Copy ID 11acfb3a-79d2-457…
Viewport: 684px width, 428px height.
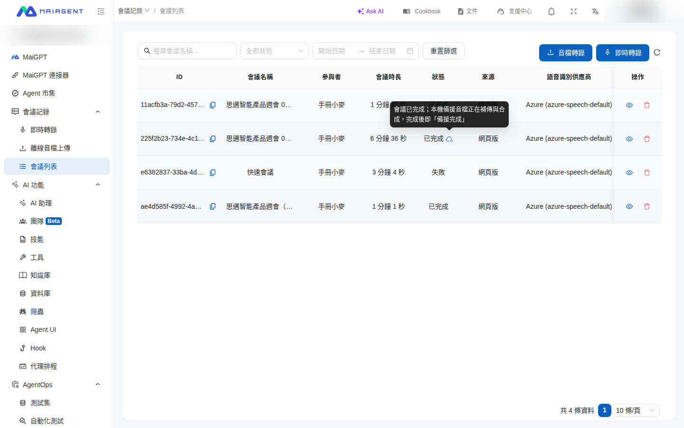(213, 105)
